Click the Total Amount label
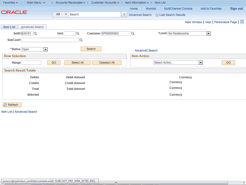Image resolution: width=246 pixels, height=185 pixels. (76, 89)
